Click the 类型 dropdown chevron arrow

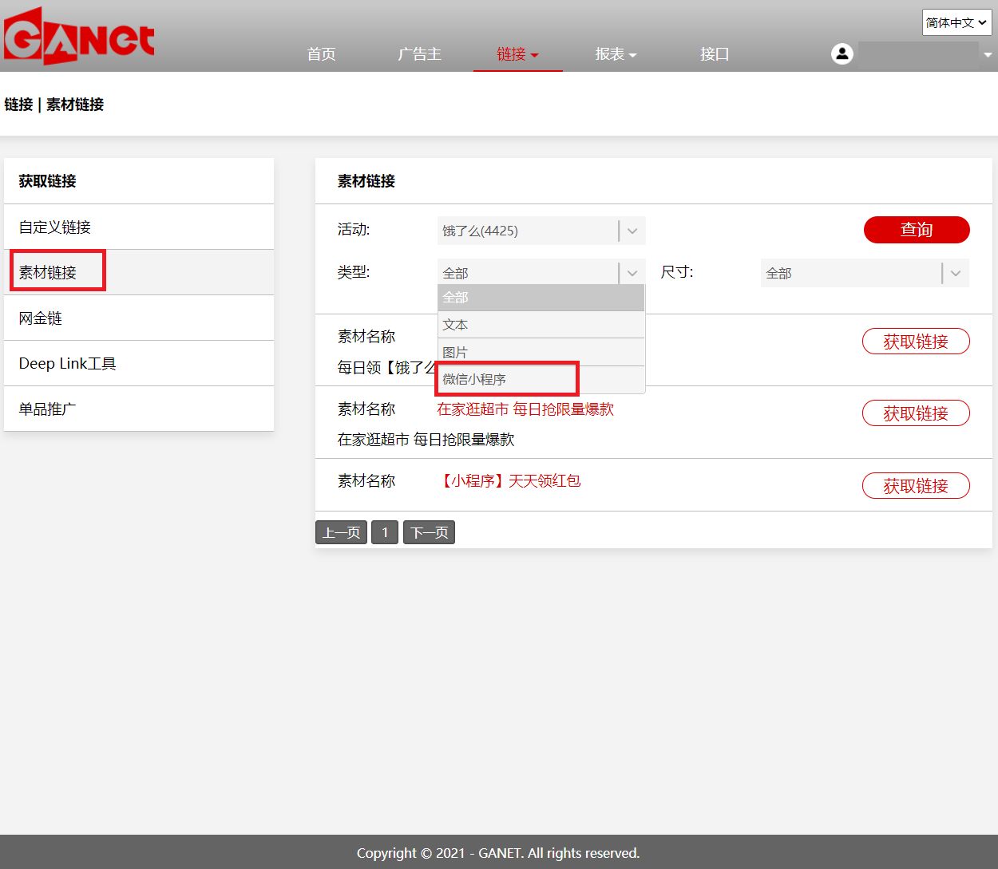(632, 273)
